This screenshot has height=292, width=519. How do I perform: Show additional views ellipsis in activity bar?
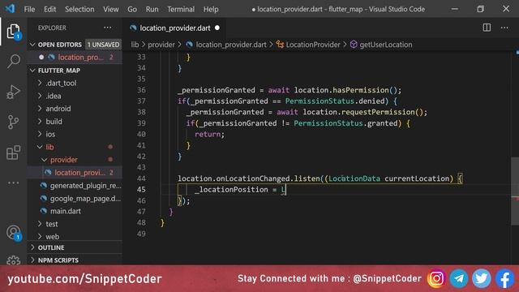click(x=13, y=183)
